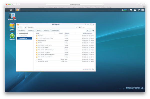This screenshot has height=99, width=150.
Task: Click the Safari share button
Action: (x=139, y=5)
